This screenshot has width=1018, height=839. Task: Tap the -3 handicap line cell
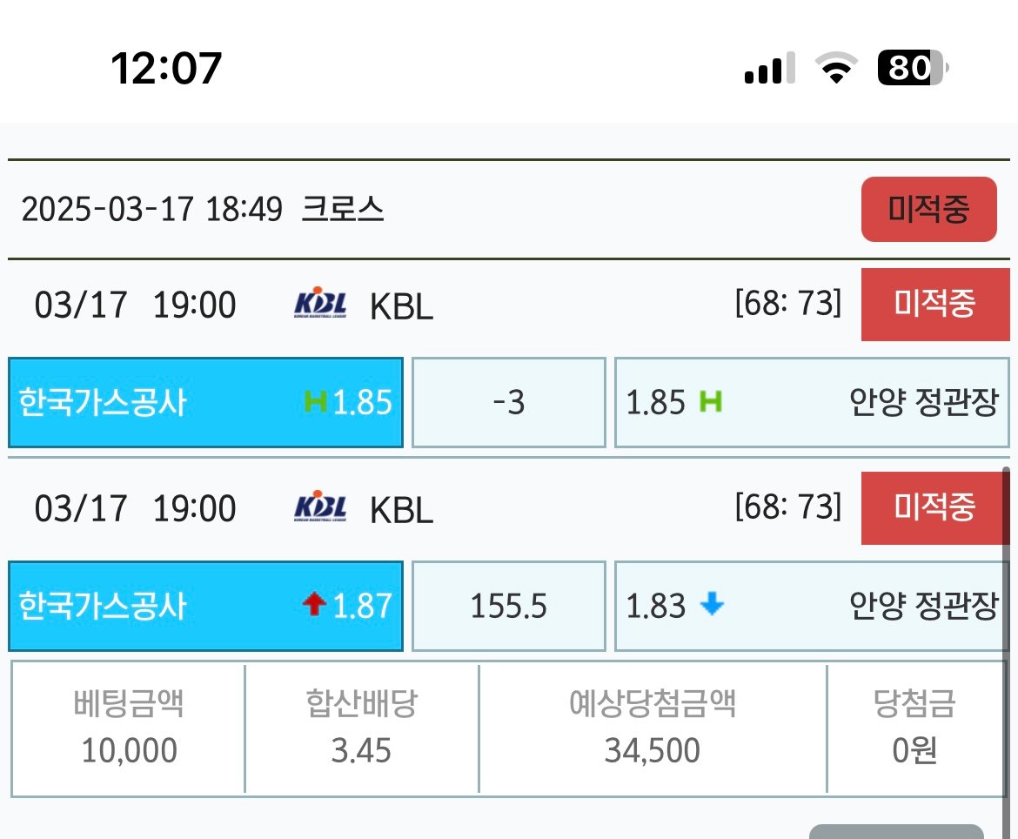(508, 402)
